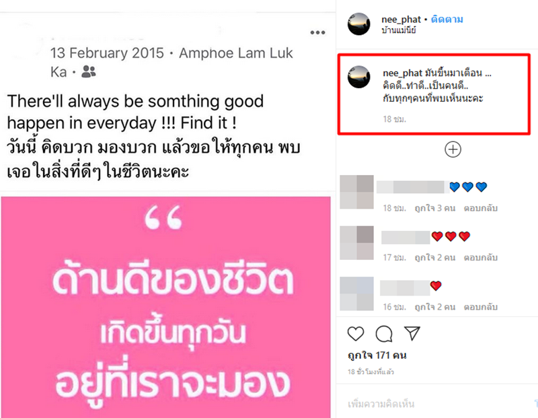Open the บ้านแม่นีย์ location link
Screen dimensions: 538x418
(x=399, y=30)
